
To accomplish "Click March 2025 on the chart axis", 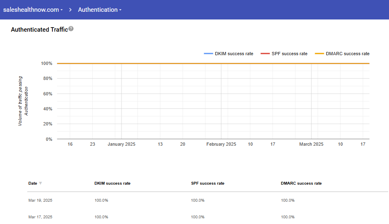I will pyautogui.click(x=311, y=144).
